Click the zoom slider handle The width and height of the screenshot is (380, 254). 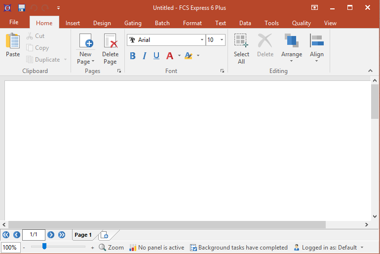point(44,247)
